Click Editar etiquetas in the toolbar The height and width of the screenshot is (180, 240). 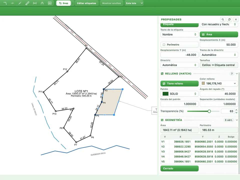point(86,3)
